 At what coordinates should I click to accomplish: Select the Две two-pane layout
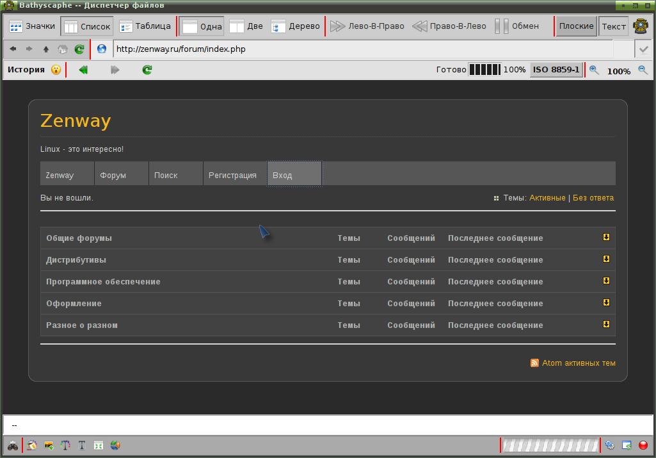tap(247, 26)
